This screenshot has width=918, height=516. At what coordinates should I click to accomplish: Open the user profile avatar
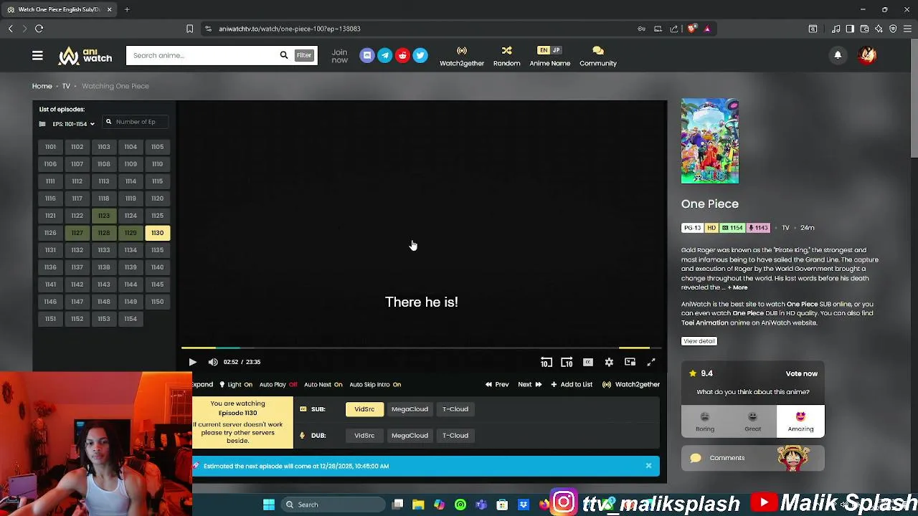pos(867,55)
